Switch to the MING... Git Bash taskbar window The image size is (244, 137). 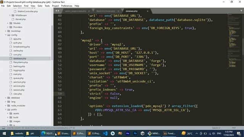(154, 134)
